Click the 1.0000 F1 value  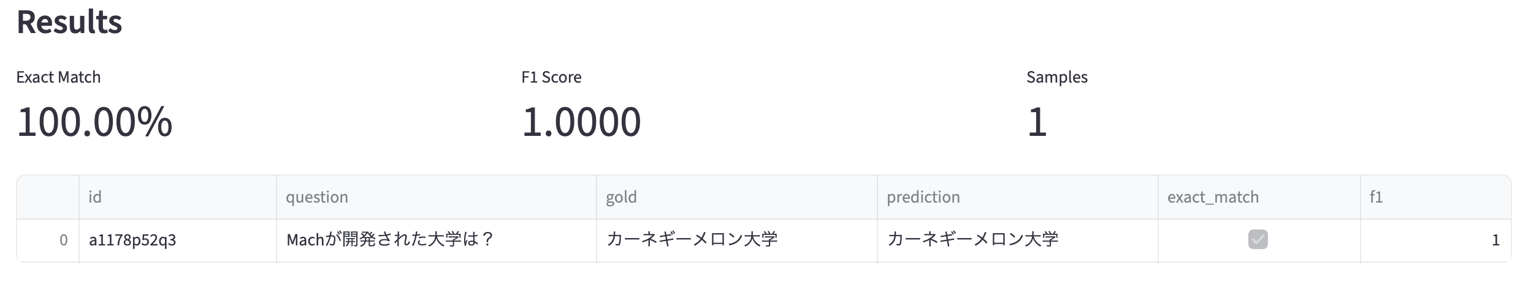pyautogui.click(x=581, y=122)
